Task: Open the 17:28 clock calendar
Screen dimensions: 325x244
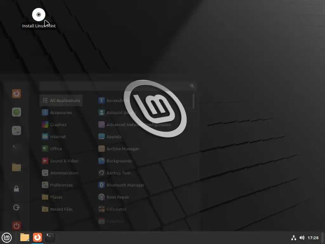Action: 313,238
